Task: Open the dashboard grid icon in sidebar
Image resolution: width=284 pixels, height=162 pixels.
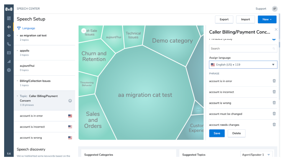Action: (x=9, y=18)
